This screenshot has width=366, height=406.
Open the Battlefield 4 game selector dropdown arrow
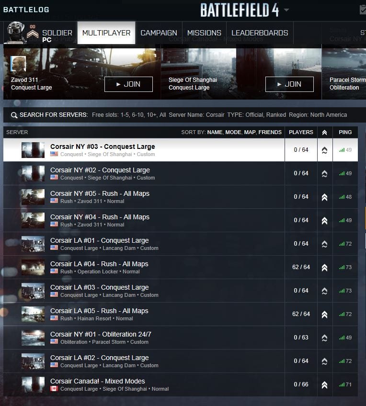tap(286, 10)
